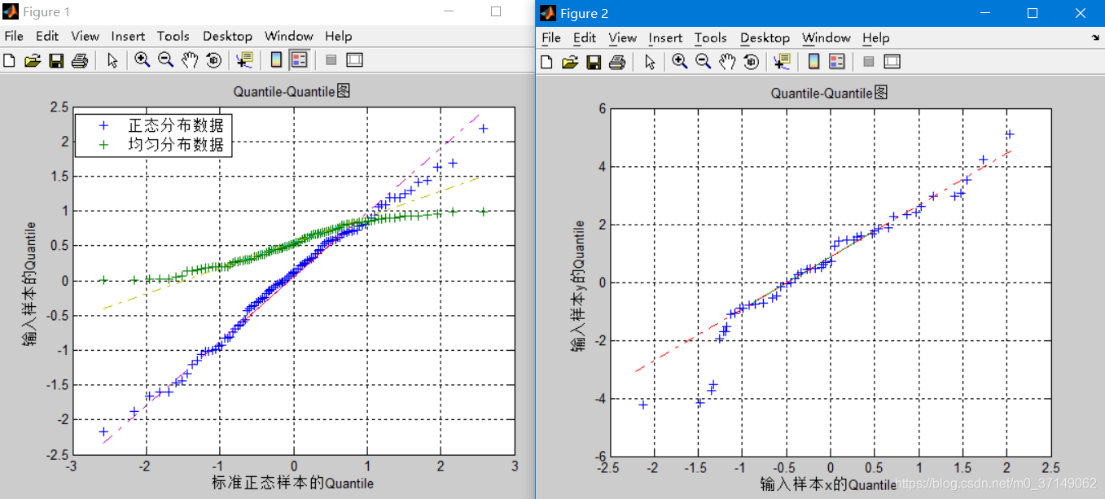
Task: Open the Tools menu in Figure 1
Action: click(173, 36)
